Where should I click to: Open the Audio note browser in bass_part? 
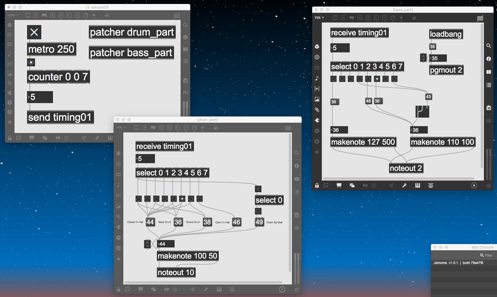(317, 78)
